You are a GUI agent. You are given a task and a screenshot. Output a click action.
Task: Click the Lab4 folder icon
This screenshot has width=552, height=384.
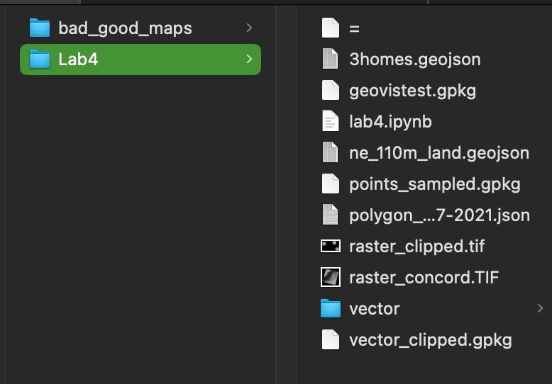pyautogui.click(x=40, y=60)
